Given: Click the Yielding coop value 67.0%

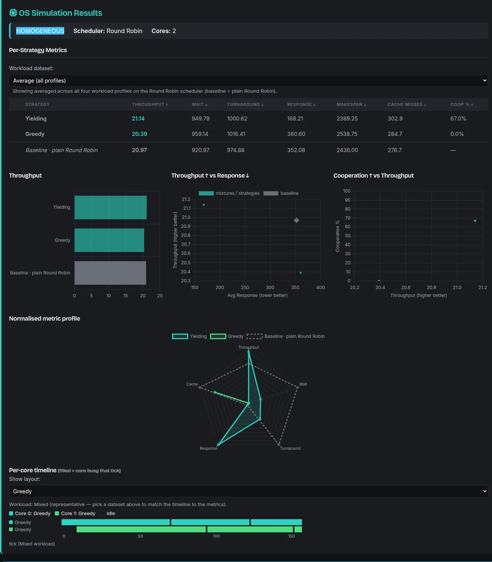Looking at the screenshot, I should click(x=458, y=119).
